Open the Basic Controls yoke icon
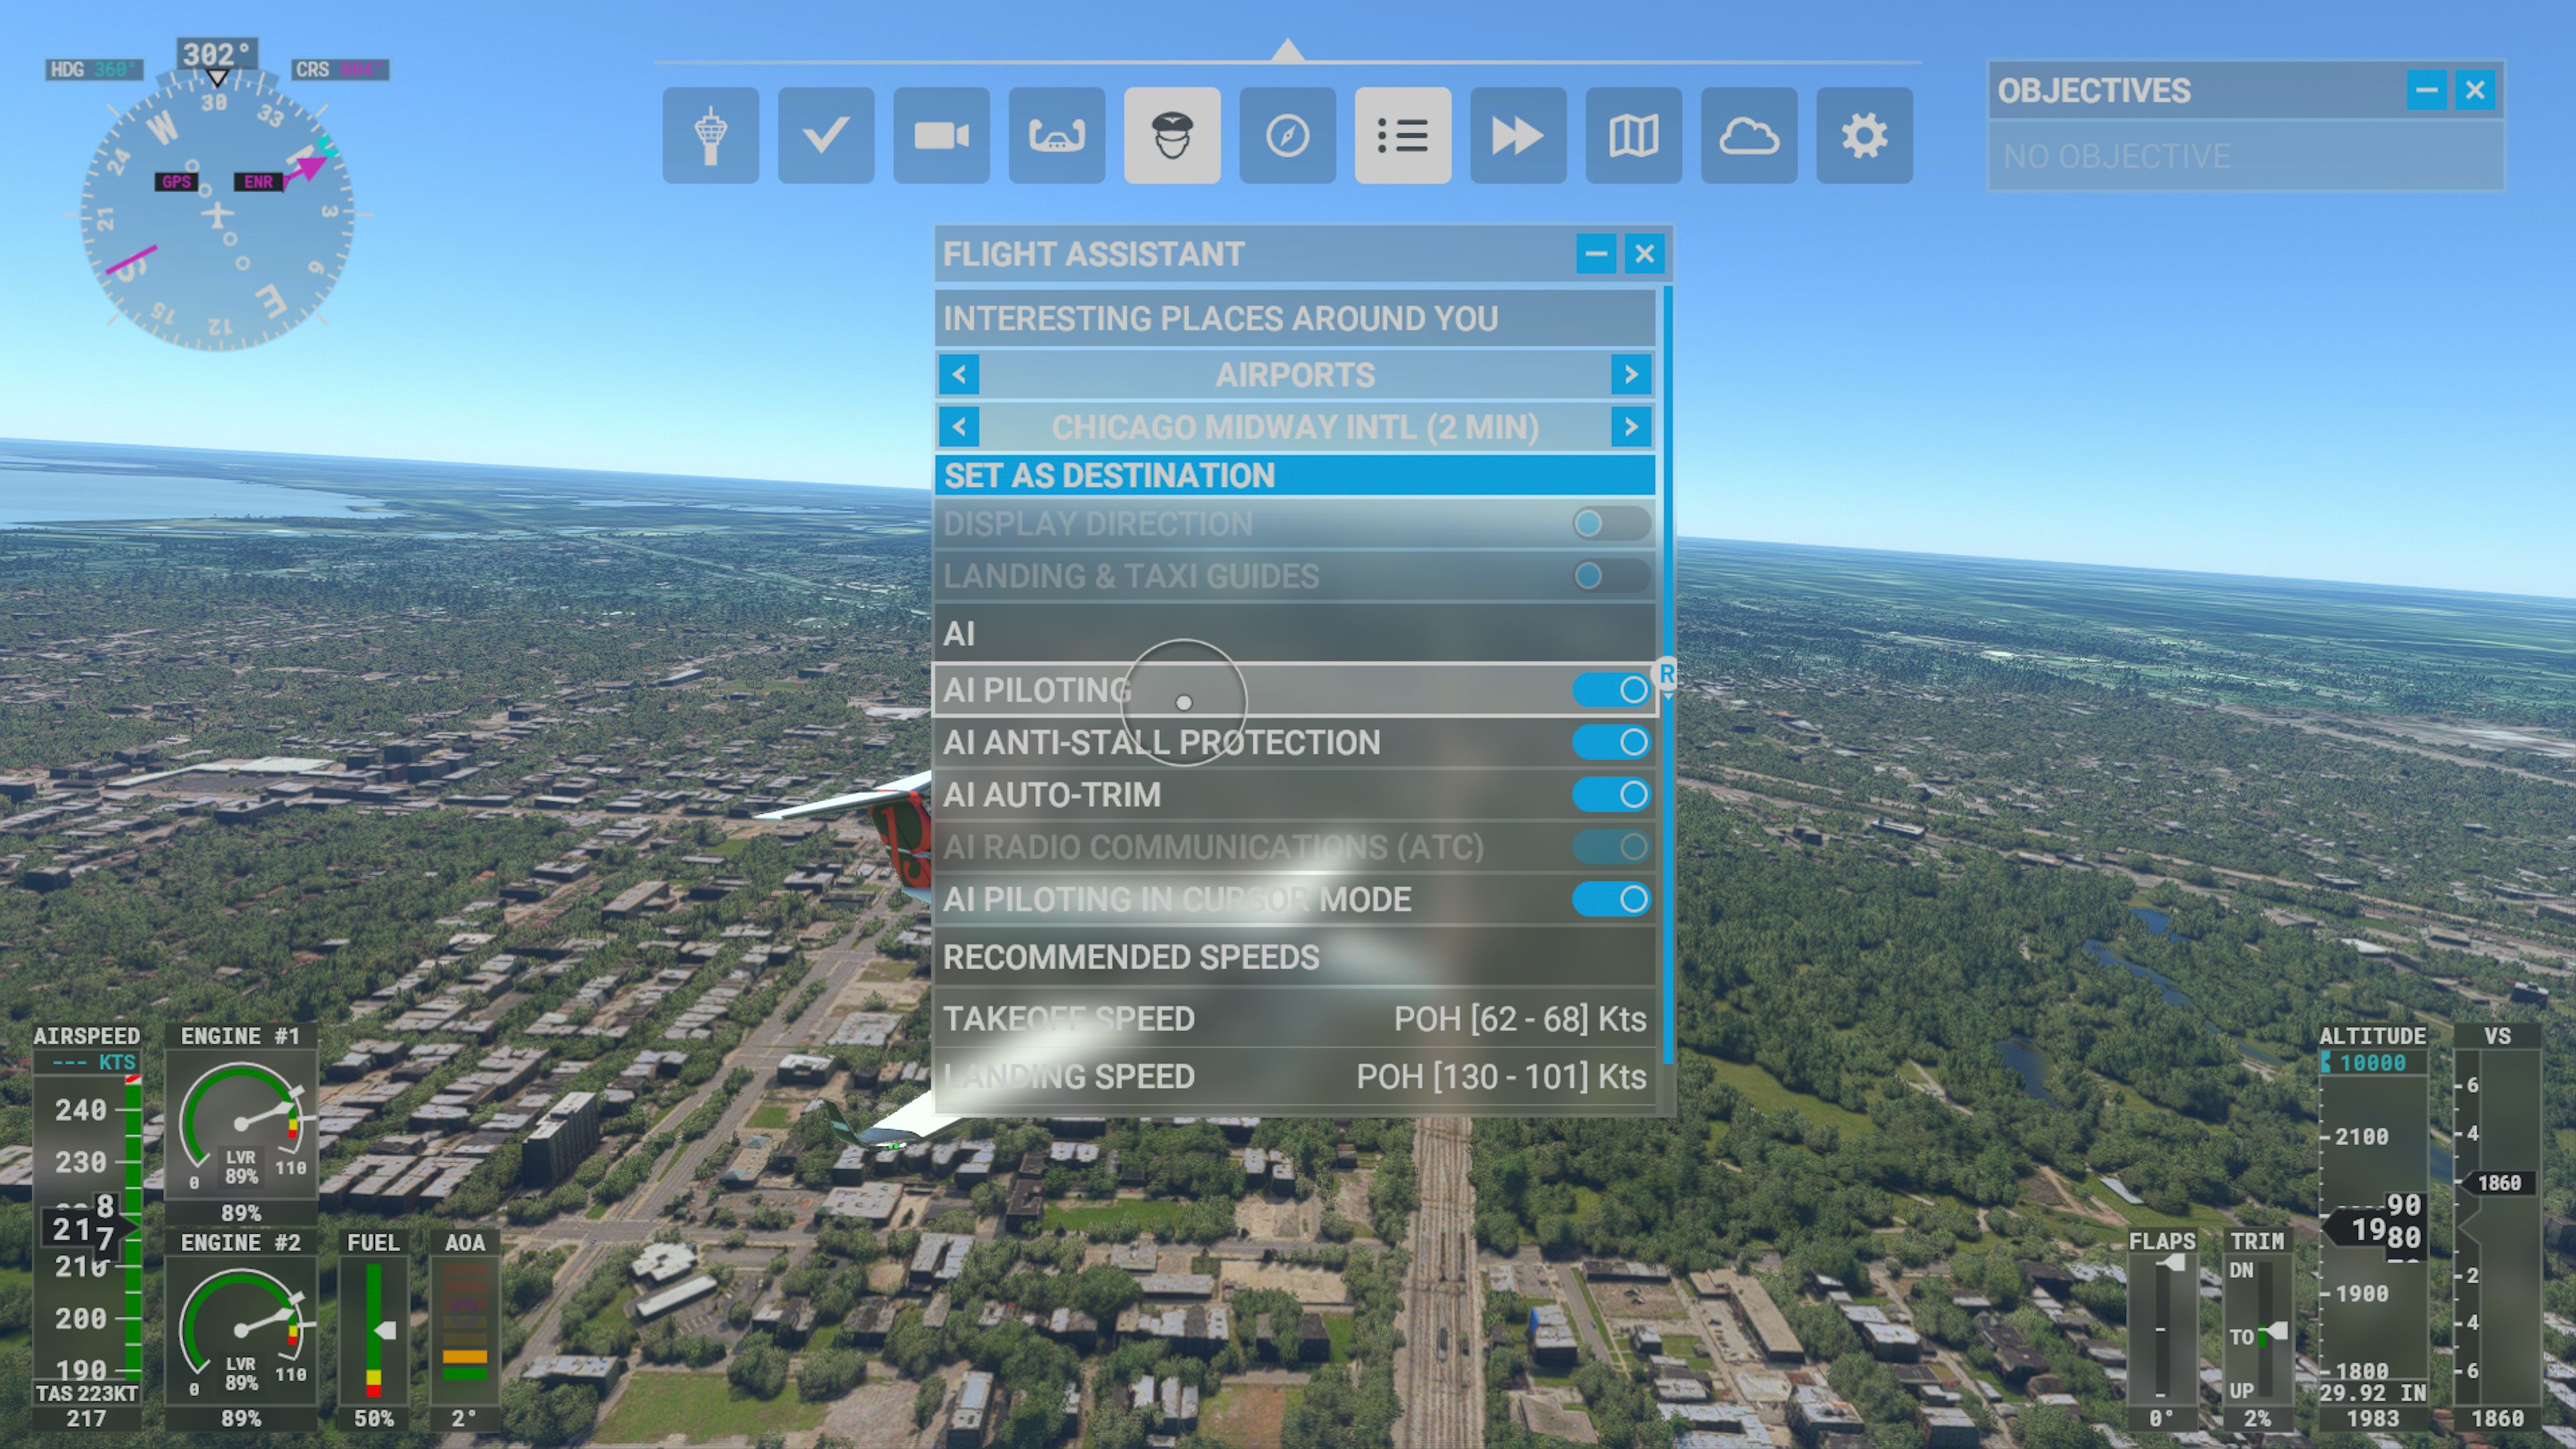The width and height of the screenshot is (2576, 1449). (1056, 135)
